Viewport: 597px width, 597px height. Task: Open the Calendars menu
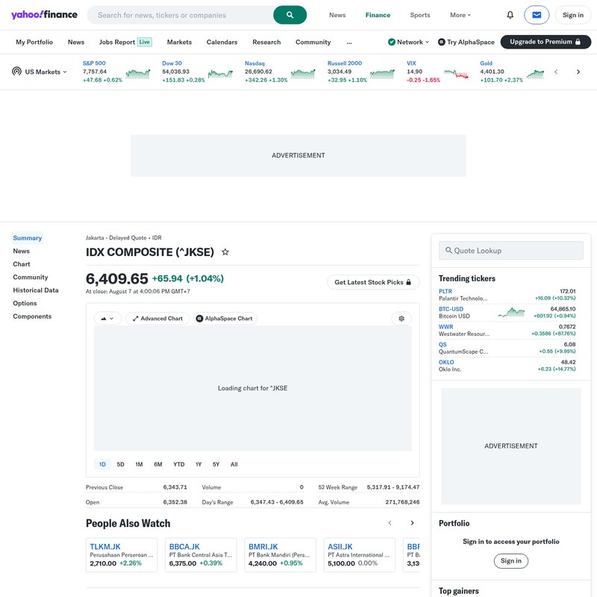pyautogui.click(x=222, y=42)
